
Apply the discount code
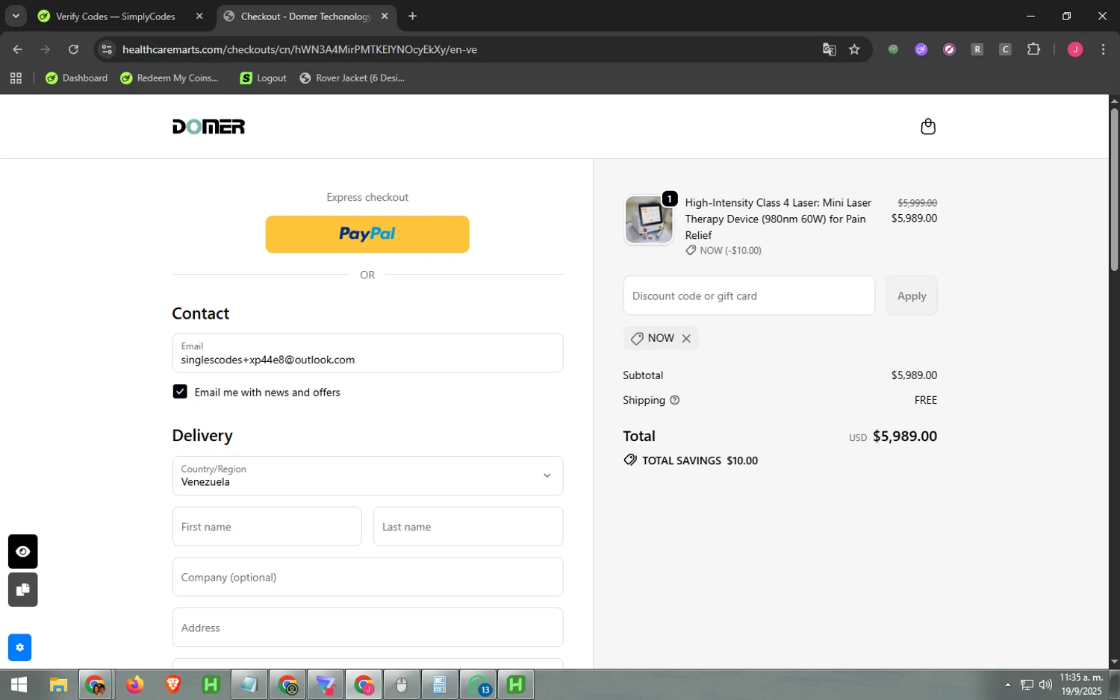click(x=912, y=296)
